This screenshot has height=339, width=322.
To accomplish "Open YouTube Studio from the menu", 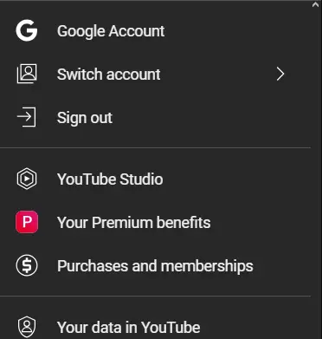I will (x=155, y=179).
